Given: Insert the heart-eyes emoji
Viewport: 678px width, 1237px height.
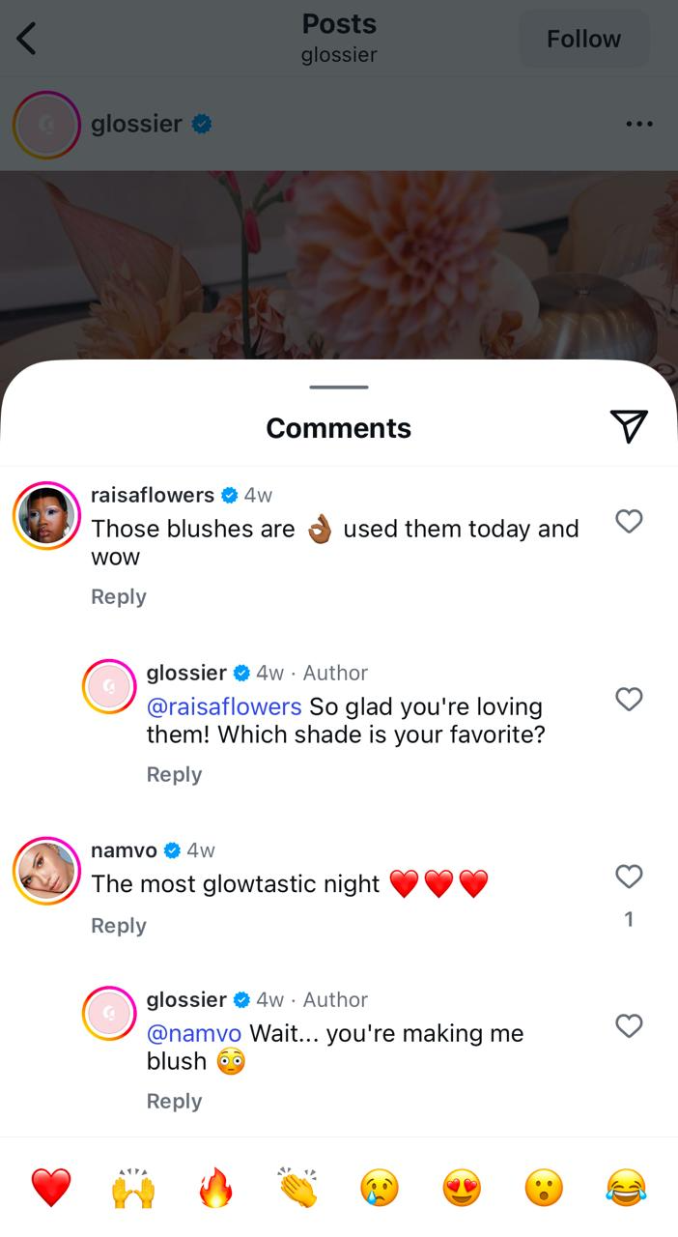Looking at the screenshot, I should coord(462,1187).
